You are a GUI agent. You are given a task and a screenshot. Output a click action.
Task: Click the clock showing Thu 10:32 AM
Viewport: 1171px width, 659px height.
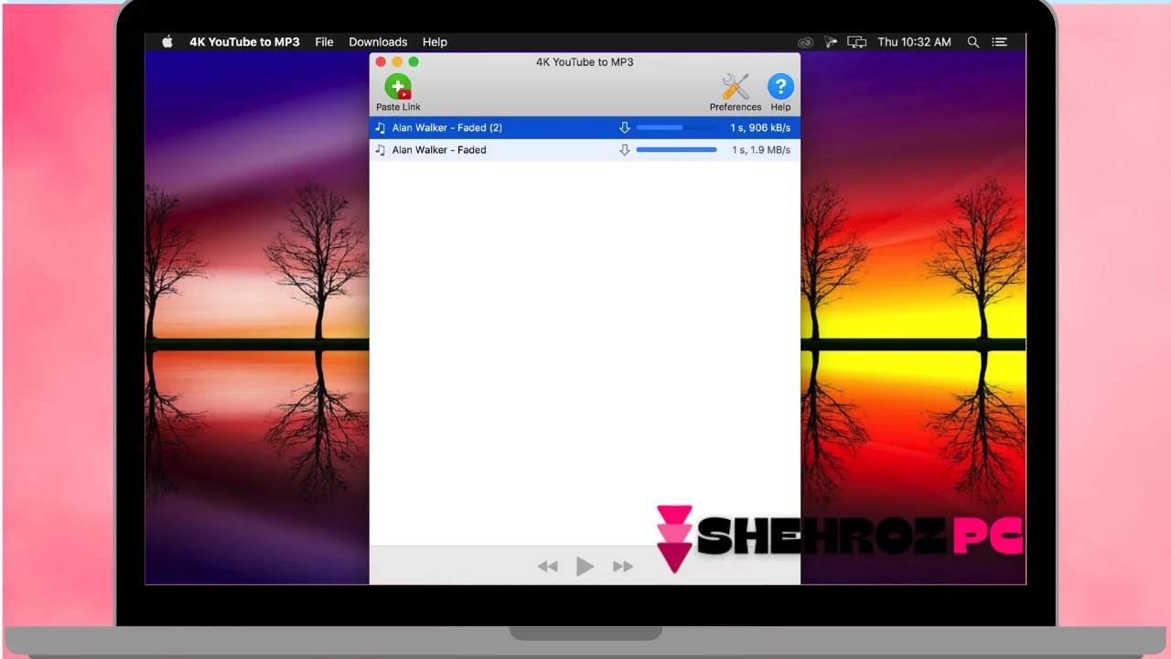914,42
